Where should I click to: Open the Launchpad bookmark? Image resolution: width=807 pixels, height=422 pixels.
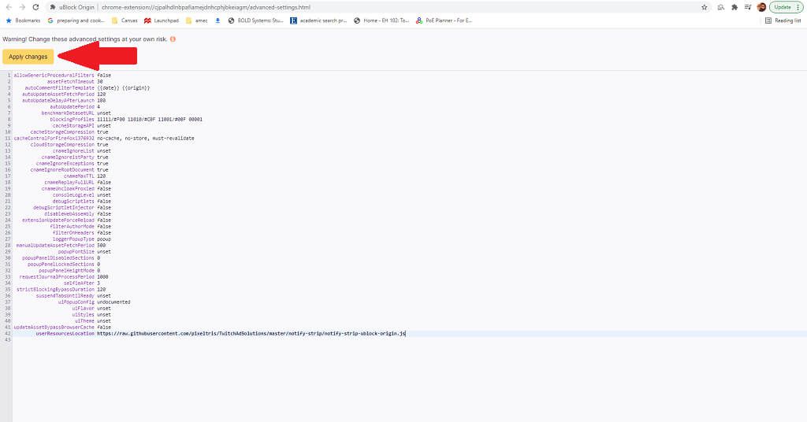point(162,20)
